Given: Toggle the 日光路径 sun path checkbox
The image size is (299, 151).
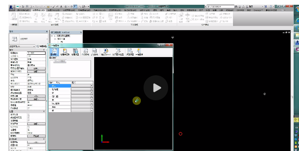Looking at the screenshot, I should [x=29, y=108].
